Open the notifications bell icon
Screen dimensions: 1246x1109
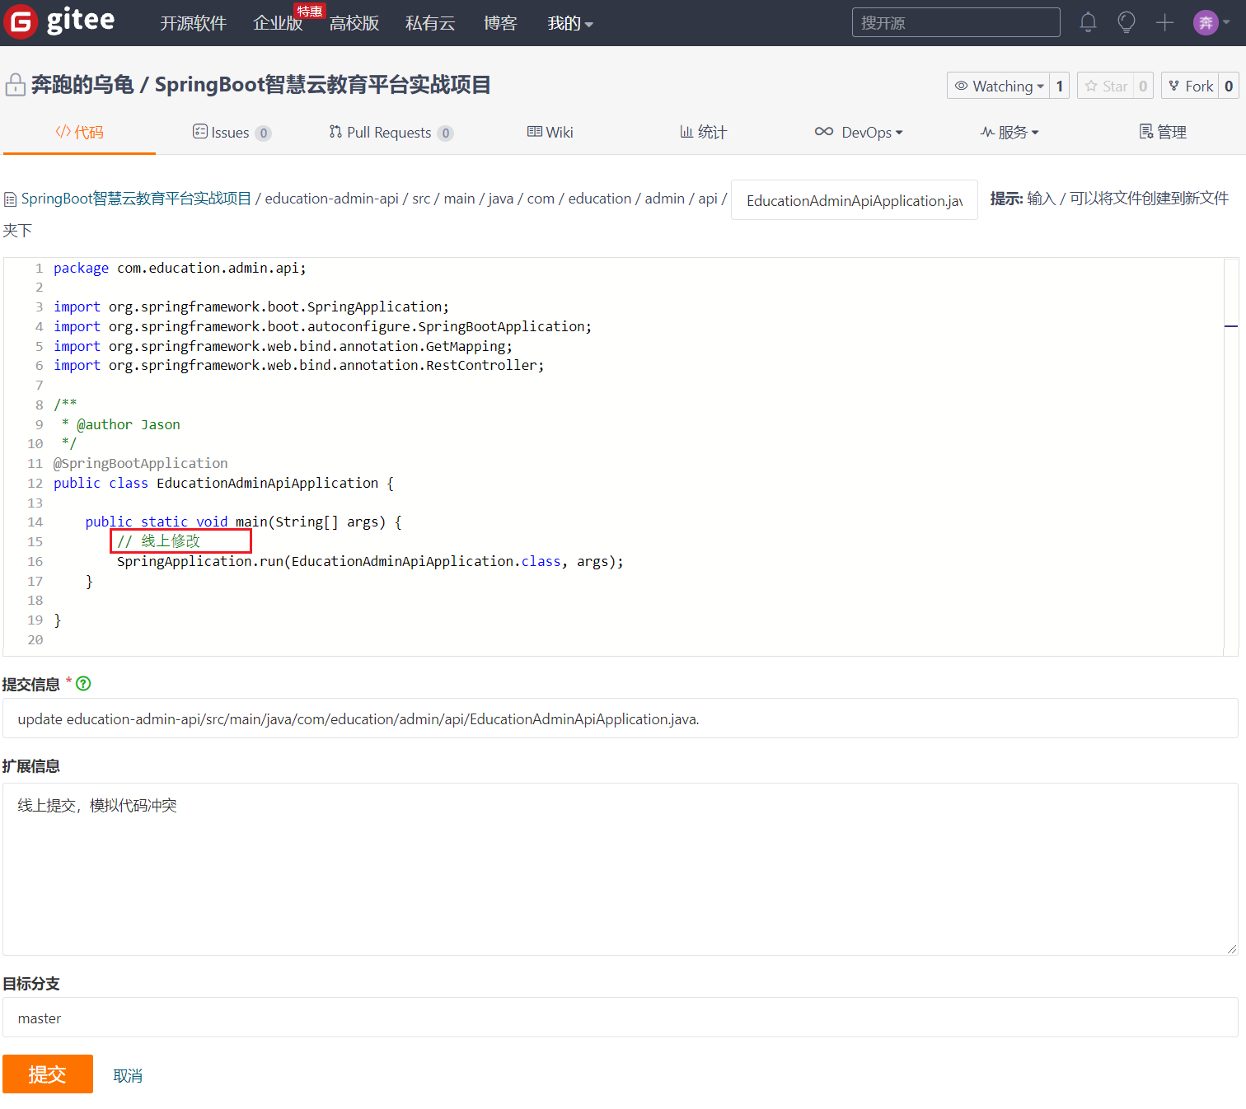pos(1088,22)
